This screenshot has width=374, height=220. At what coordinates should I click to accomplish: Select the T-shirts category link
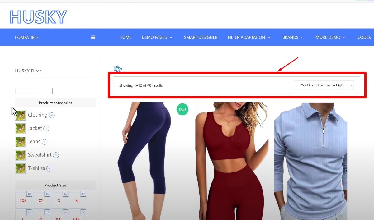tap(36, 168)
